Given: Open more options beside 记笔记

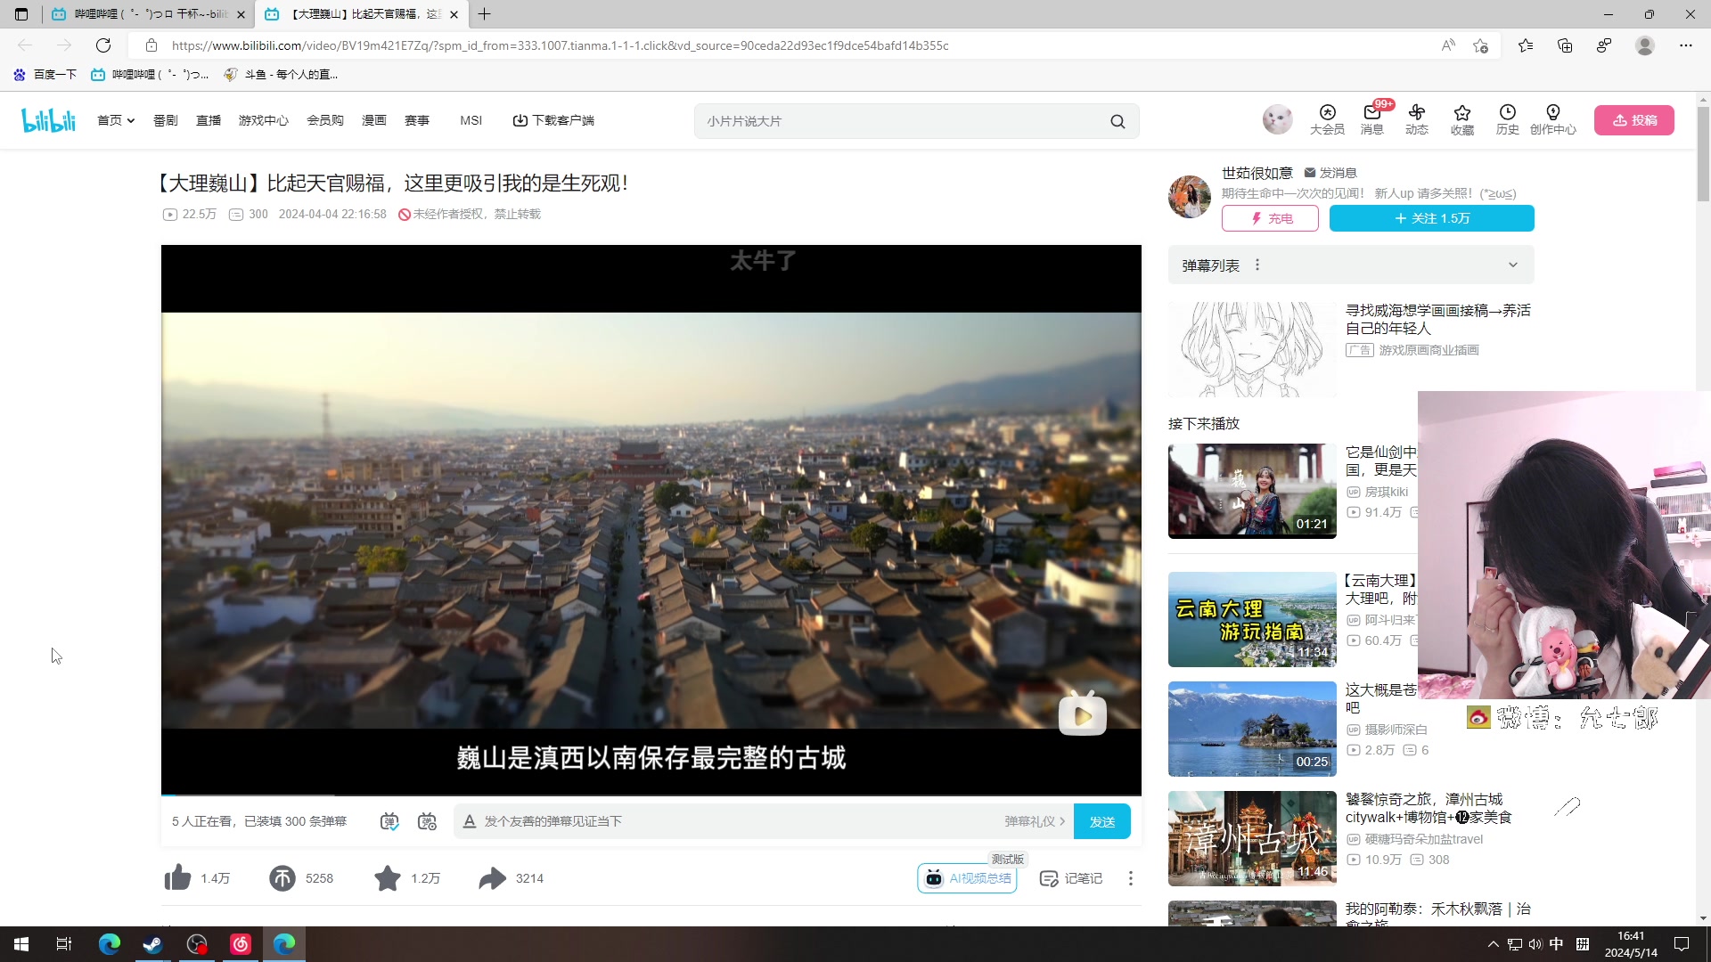Looking at the screenshot, I should 1131,878.
